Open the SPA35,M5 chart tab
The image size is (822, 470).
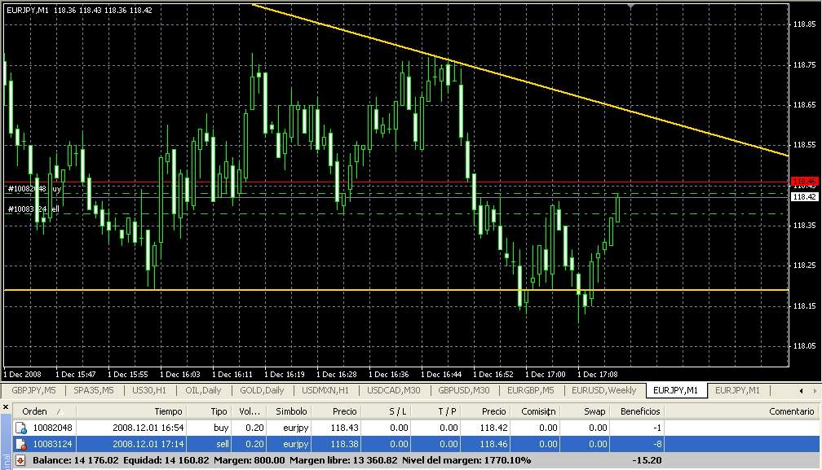point(93,390)
